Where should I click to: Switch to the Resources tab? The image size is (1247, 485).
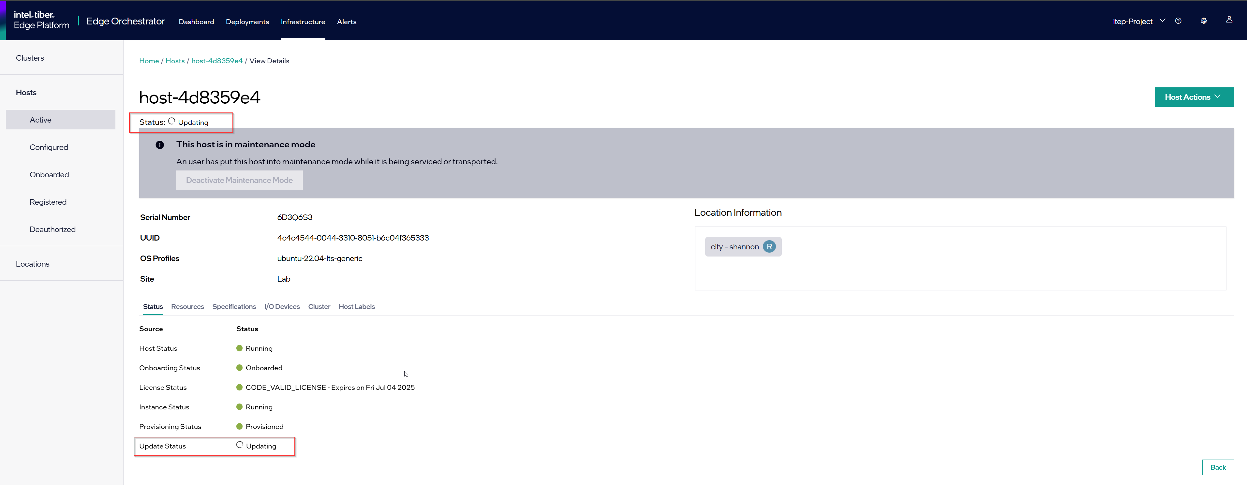187,307
